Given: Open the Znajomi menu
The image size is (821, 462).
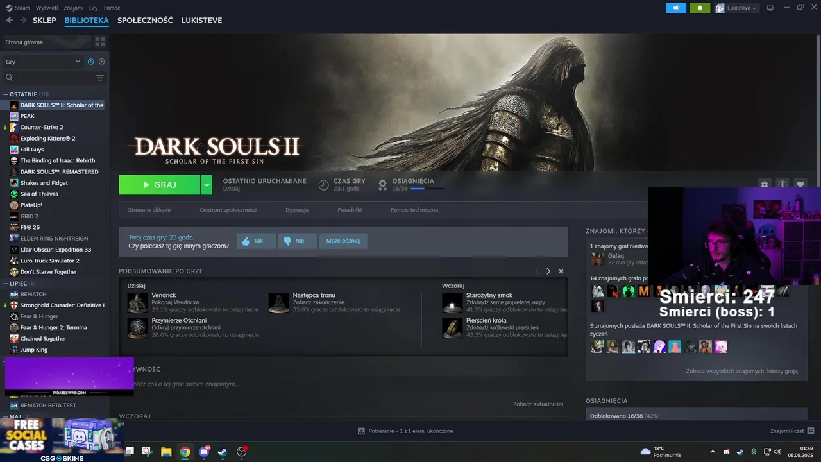Looking at the screenshot, I should 74,8.
